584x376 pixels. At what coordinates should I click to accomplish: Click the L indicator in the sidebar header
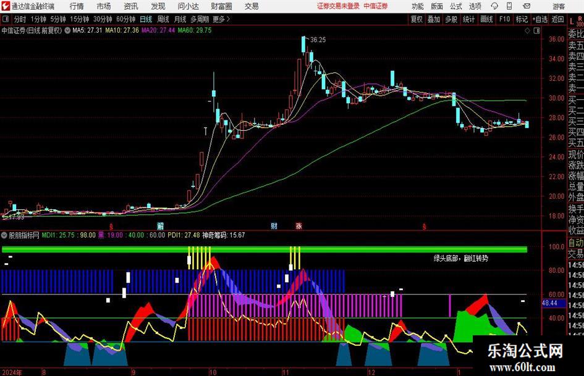click(572, 21)
